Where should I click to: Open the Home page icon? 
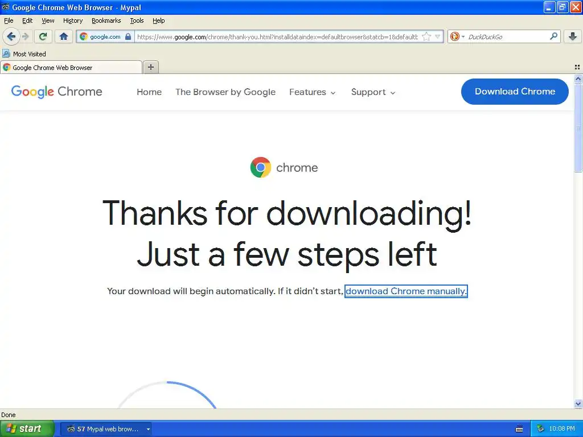64,36
